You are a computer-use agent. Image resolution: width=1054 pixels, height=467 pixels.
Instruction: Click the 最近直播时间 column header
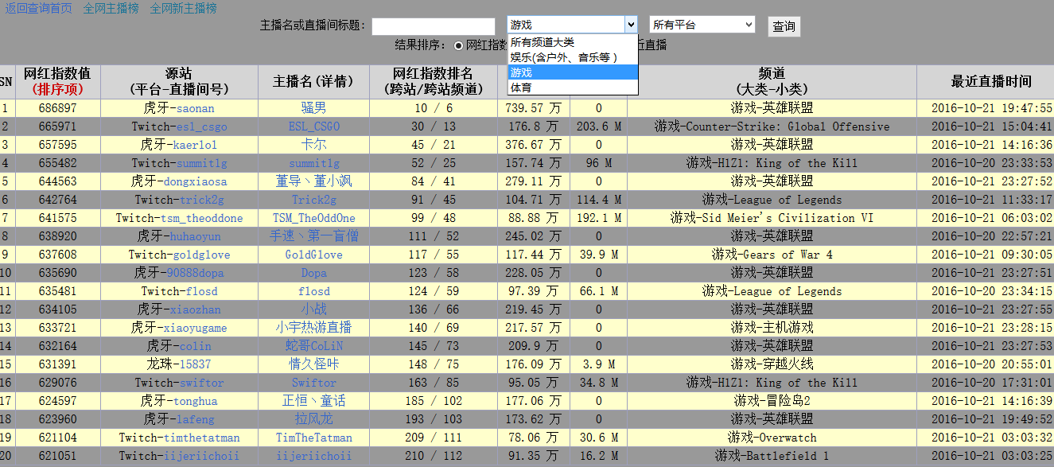tap(991, 81)
